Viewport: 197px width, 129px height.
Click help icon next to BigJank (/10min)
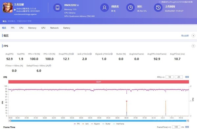click(112, 54)
